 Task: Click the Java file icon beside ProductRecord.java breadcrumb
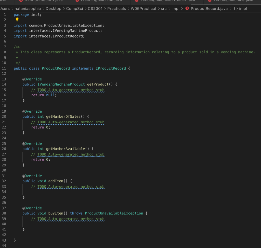tap(187, 8)
